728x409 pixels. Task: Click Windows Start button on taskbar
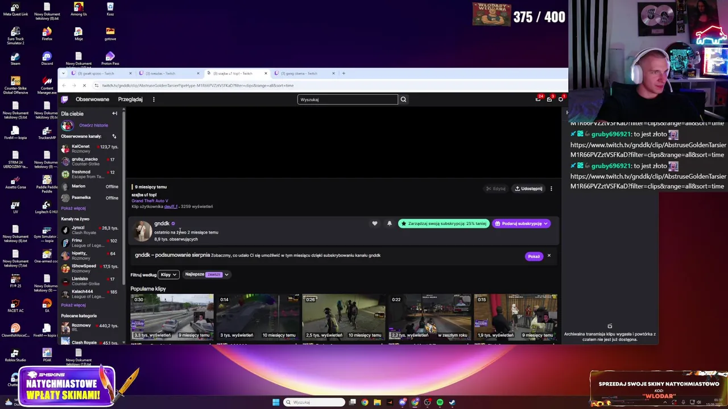click(x=276, y=402)
